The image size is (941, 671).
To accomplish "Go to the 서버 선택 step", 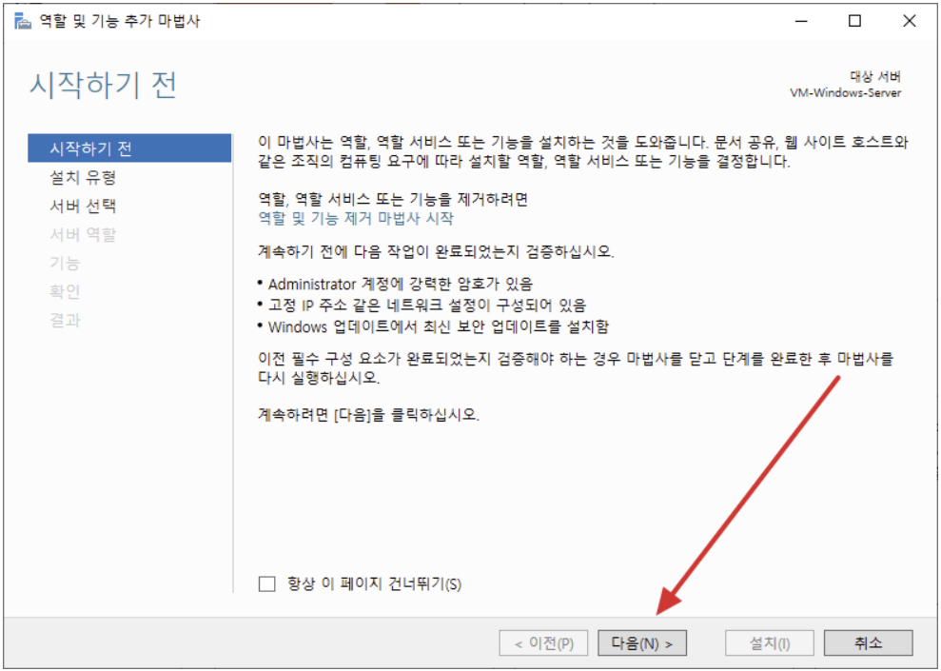I will tap(83, 206).
